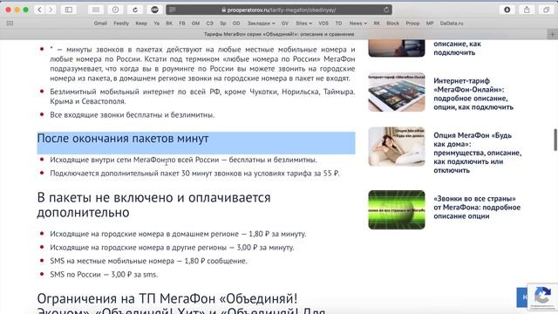
Task: Expand the Закладки bookmarks folder
Action: point(262,24)
